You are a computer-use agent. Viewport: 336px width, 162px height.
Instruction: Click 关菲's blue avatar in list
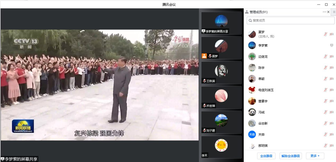point(252,134)
